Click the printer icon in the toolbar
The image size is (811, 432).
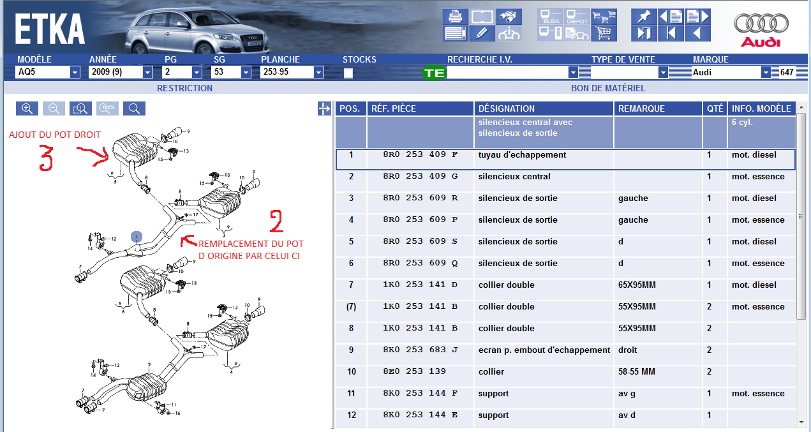click(456, 17)
